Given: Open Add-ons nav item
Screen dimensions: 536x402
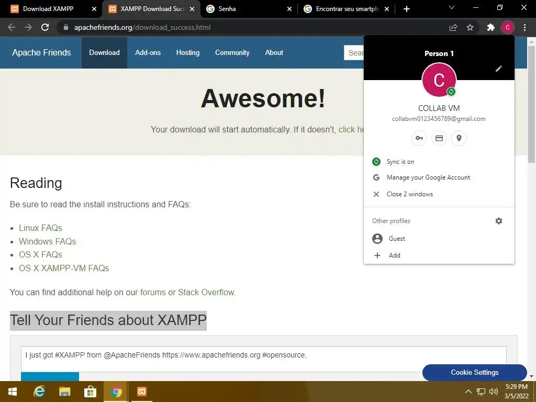Looking at the screenshot, I should pos(148,53).
